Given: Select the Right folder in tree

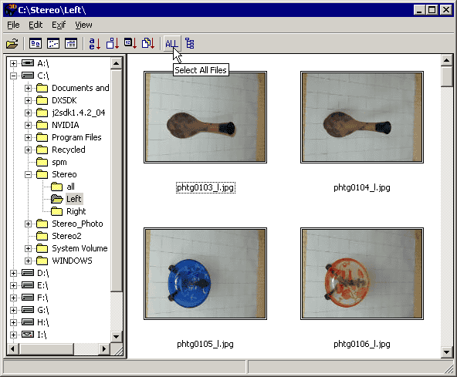Looking at the screenshot, I should coord(76,211).
